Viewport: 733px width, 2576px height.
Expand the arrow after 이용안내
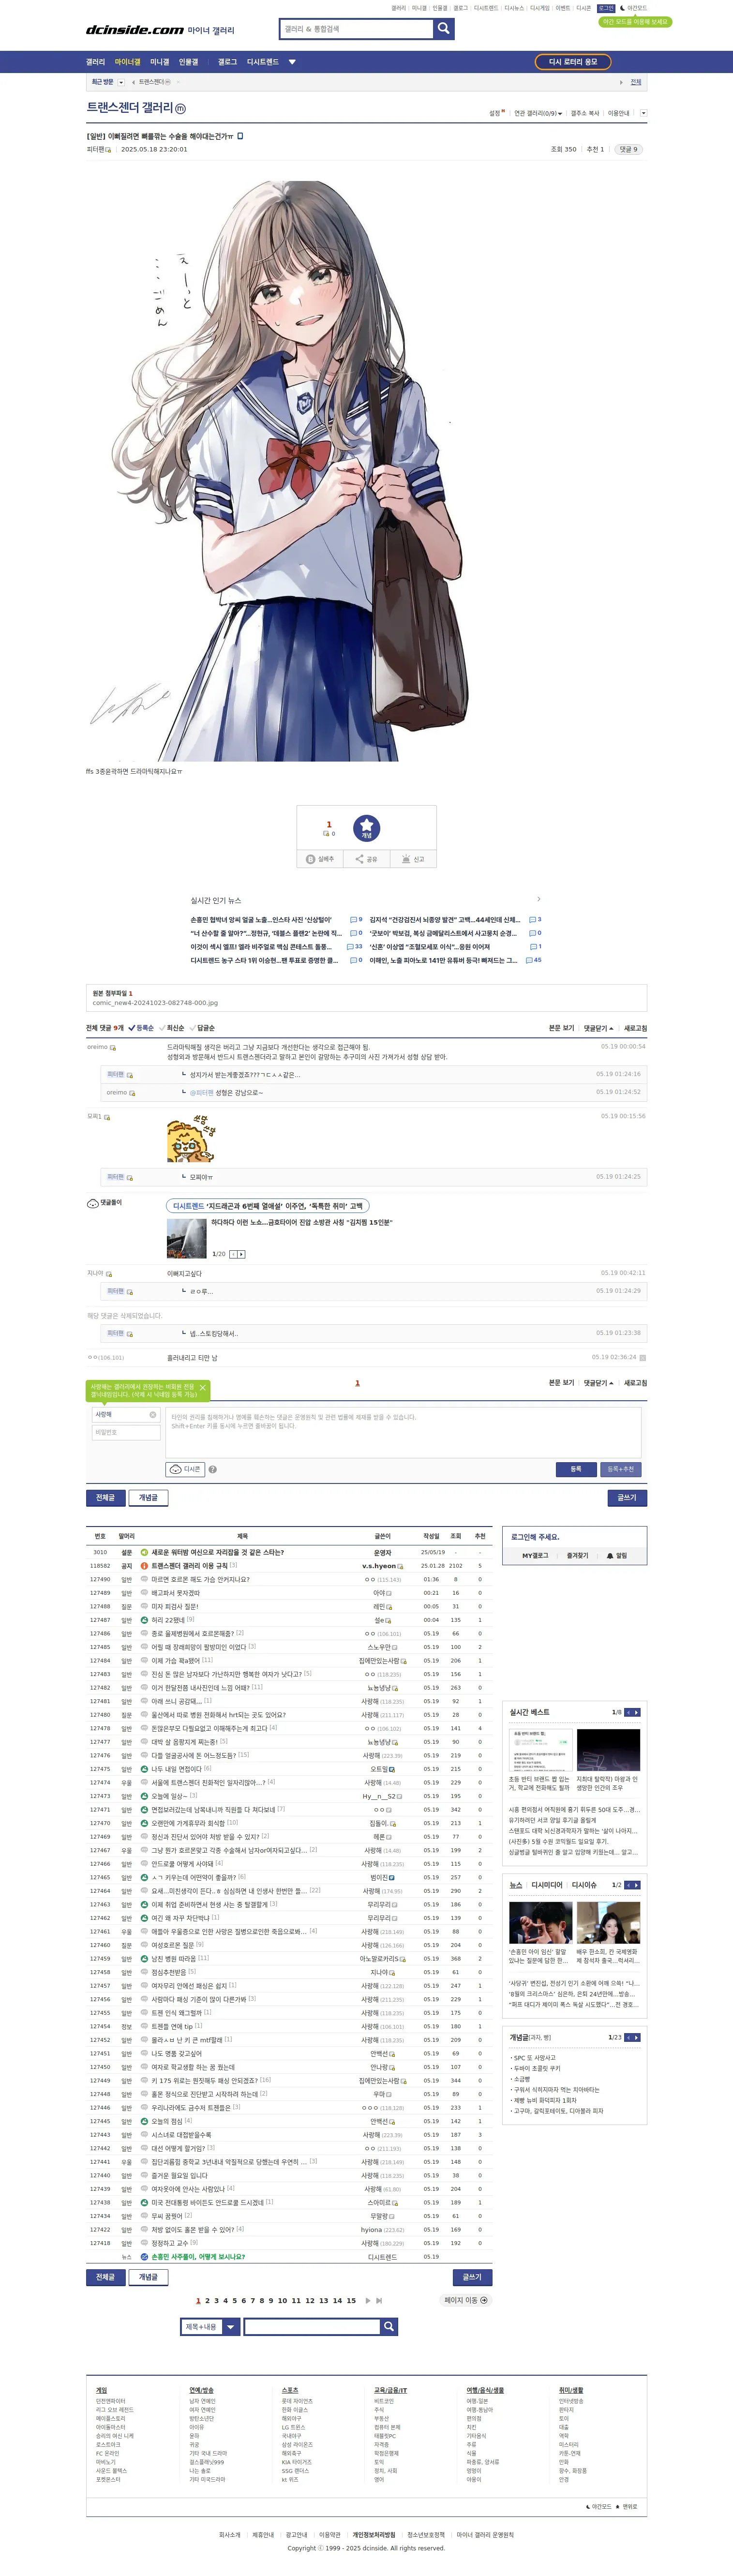pyautogui.click(x=643, y=113)
